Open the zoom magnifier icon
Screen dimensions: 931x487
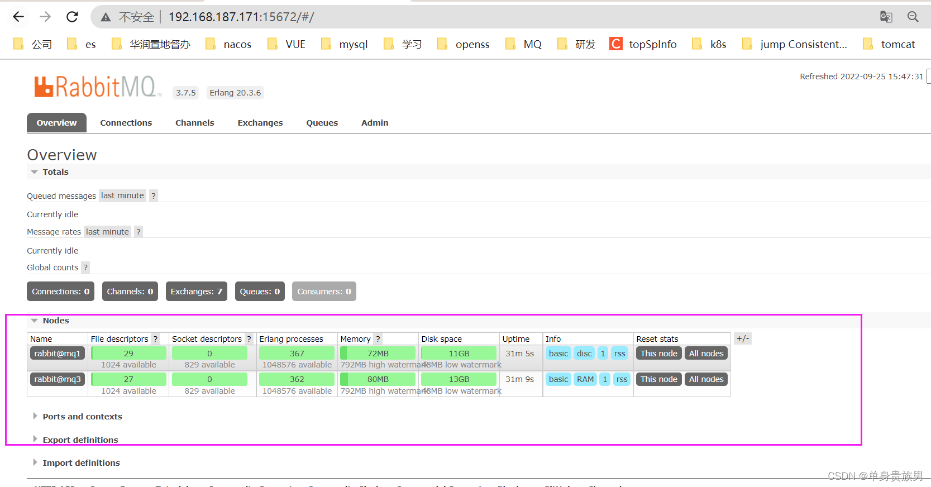pos(913,17)
